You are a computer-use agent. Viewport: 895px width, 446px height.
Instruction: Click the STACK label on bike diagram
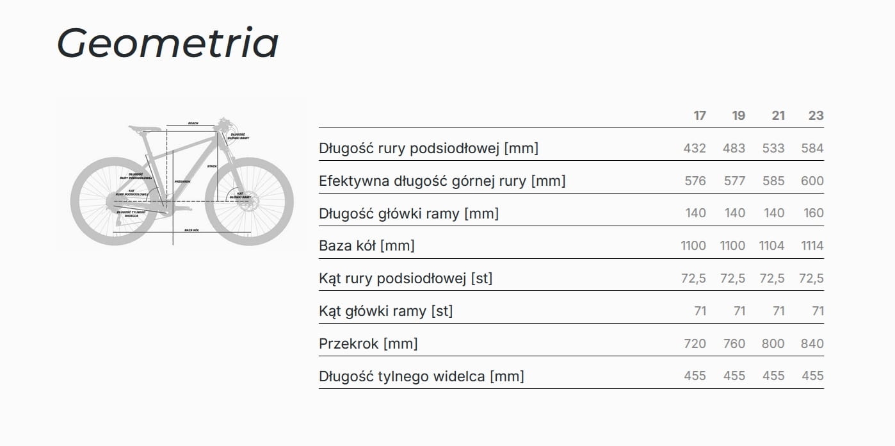pos(212,167)
